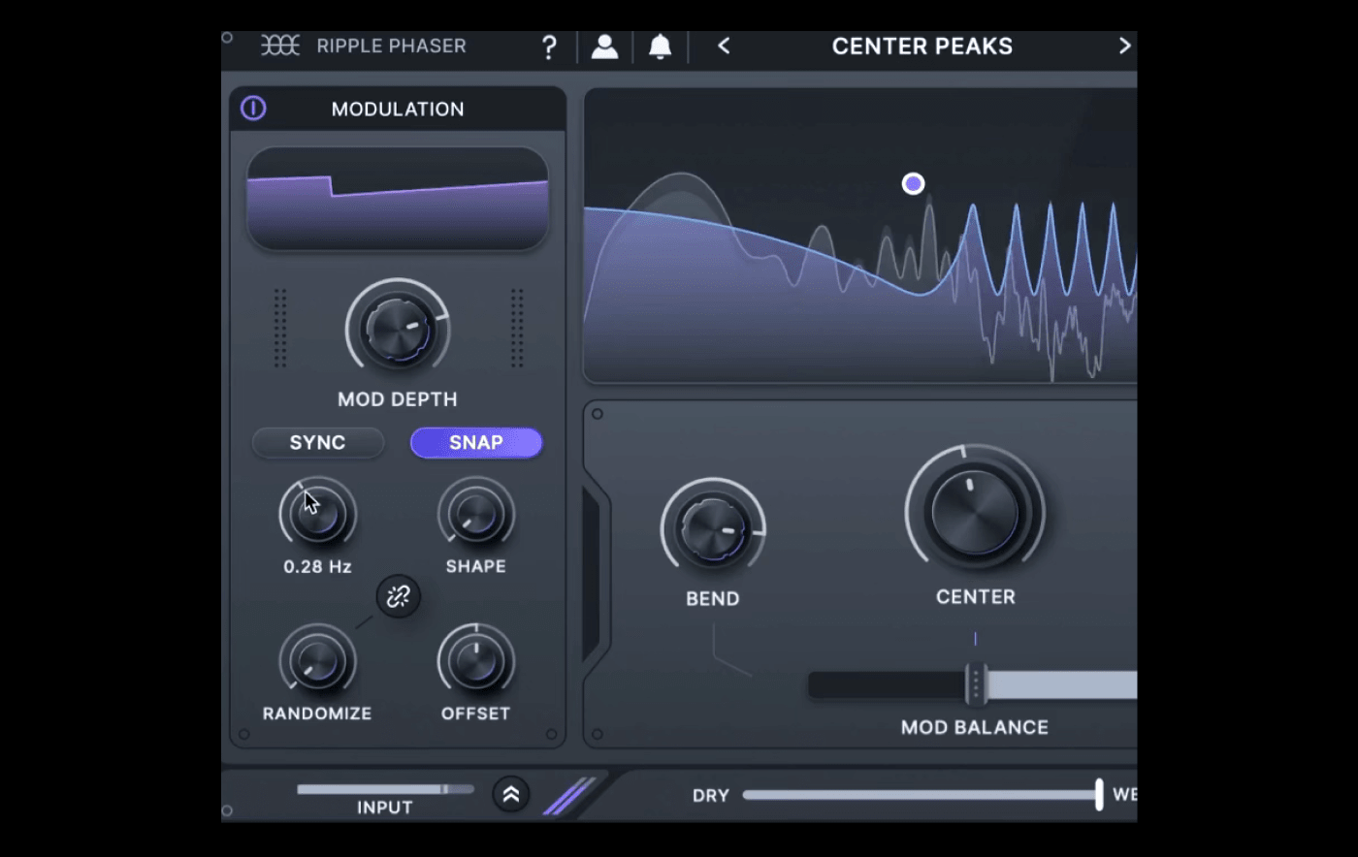Disable the SNAP toggle
The image size is (1358, 857).
475,442
